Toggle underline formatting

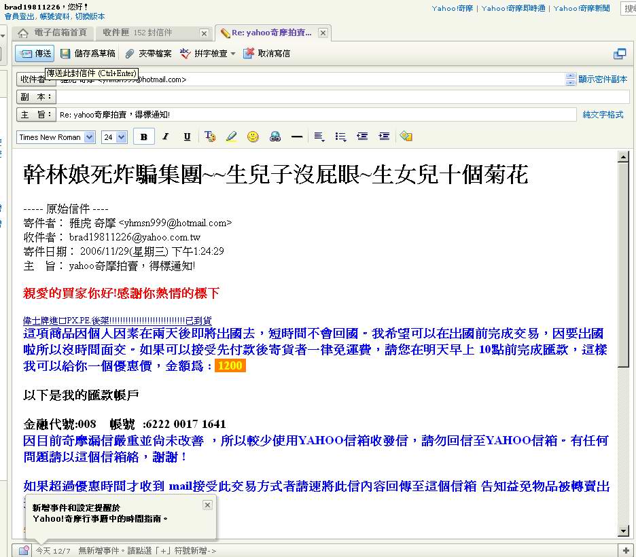pyautogui.click(x=187, y=137)
